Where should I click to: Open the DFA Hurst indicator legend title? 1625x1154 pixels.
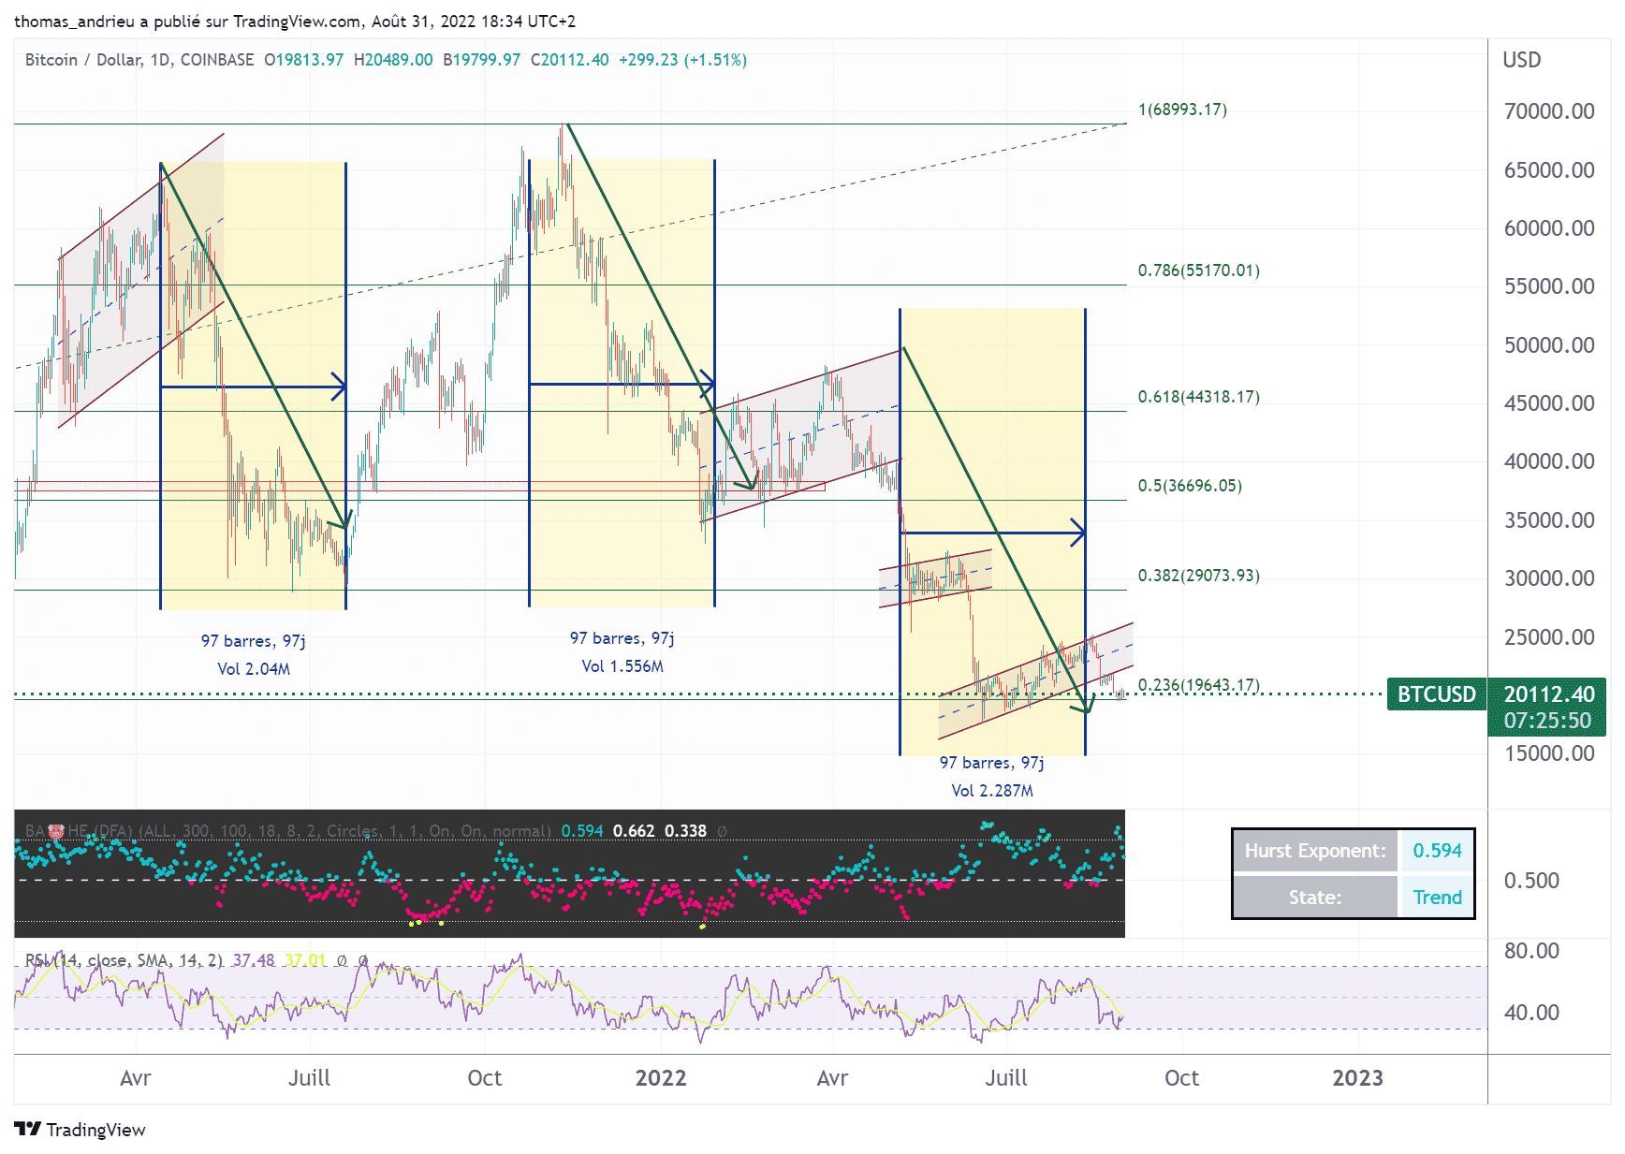click(288, 831)
